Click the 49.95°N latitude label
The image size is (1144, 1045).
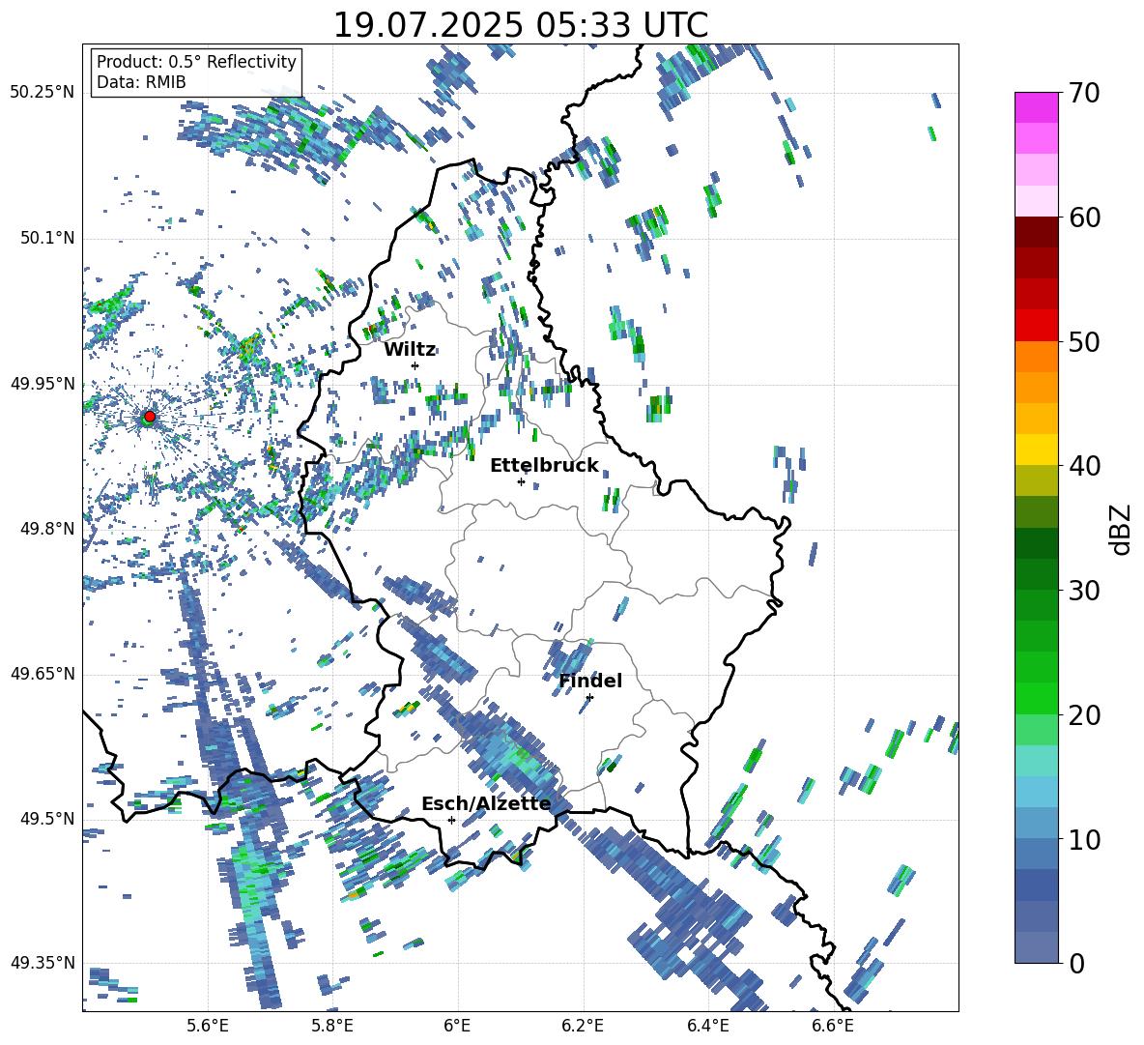(x=43, y=383)
